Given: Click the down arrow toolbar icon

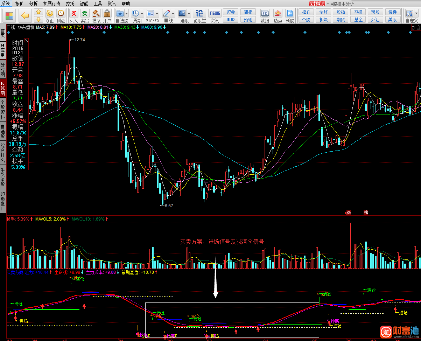Looking at the screenshot, I should pos(39,19).
